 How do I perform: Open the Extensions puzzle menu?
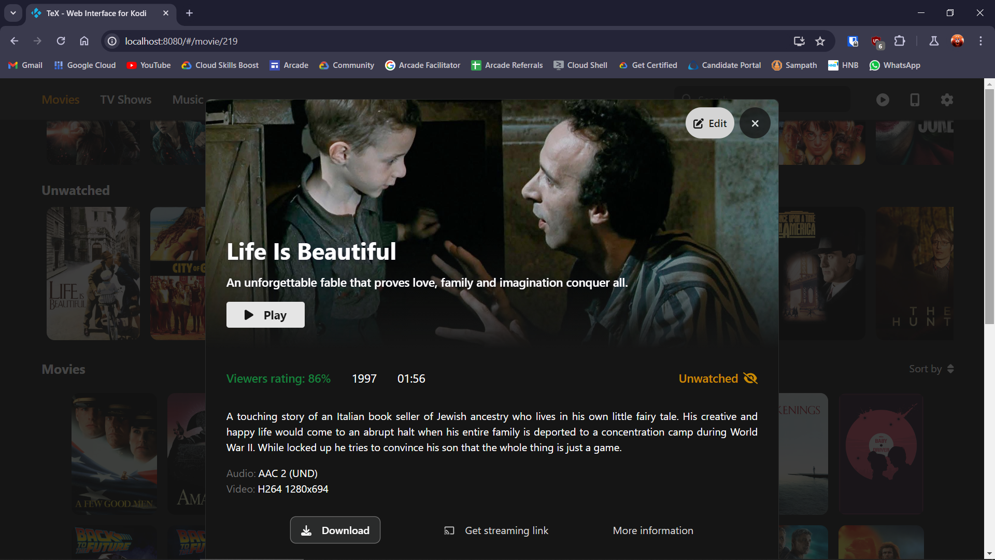pyautogui.click(x=900, y=41)
